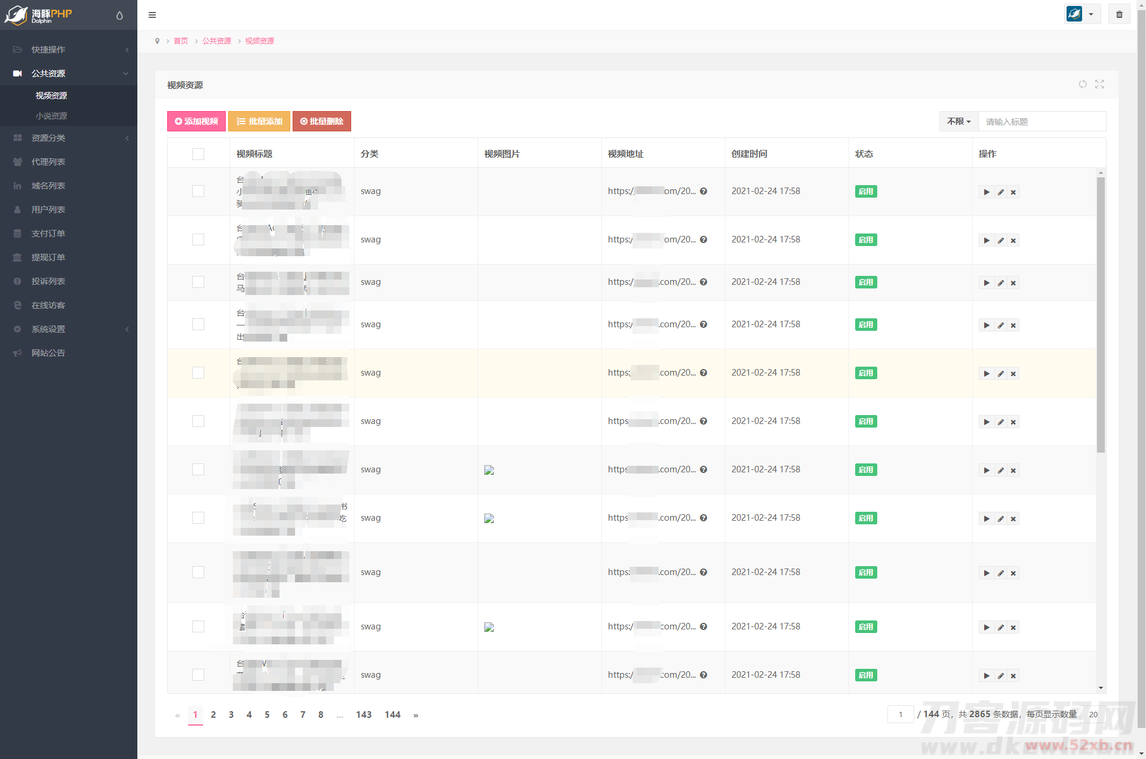Open 支付订单 from sidebar
Viewport: 1146px width, 759px height.
(48, 233)
